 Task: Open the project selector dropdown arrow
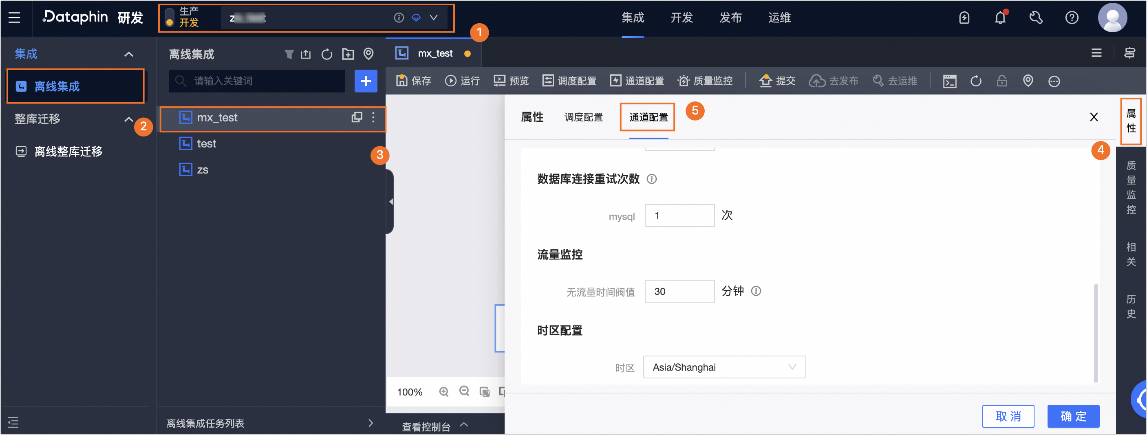coord(434,18)
